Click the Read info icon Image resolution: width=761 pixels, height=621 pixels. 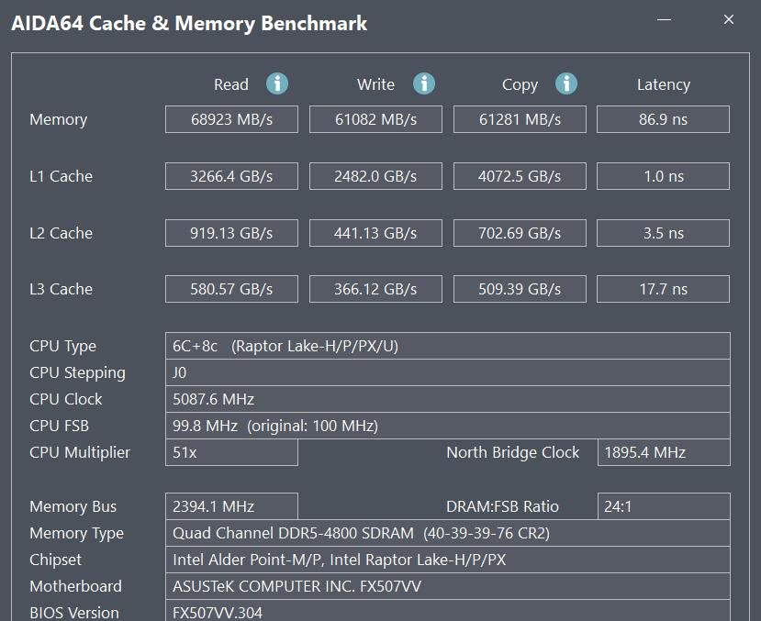(277, 84)
